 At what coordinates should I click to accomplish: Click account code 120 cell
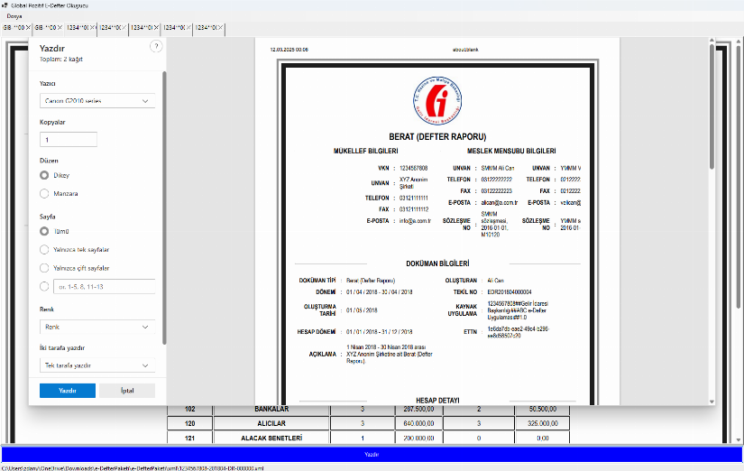[x=189, y=423]
